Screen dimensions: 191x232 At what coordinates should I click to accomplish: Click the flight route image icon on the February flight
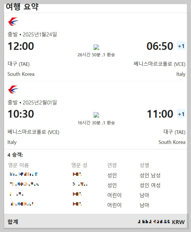click(96, 115)
